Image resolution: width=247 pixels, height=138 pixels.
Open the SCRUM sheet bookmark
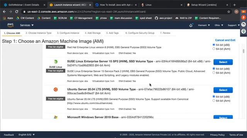click(60, 18)
